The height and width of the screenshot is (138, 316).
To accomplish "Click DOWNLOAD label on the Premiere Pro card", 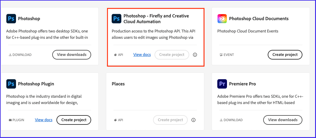I will click(233, 120).
